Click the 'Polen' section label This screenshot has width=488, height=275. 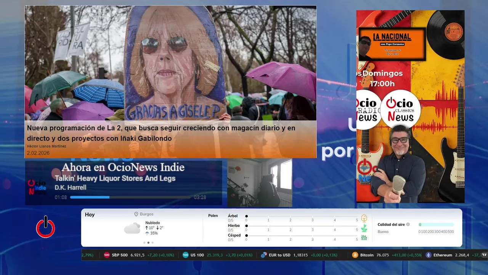[x=213, y=216]
